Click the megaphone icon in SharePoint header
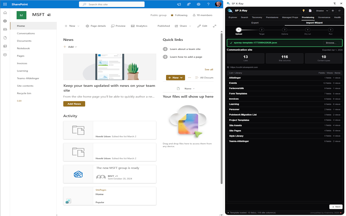 click(x=179, y=4)
